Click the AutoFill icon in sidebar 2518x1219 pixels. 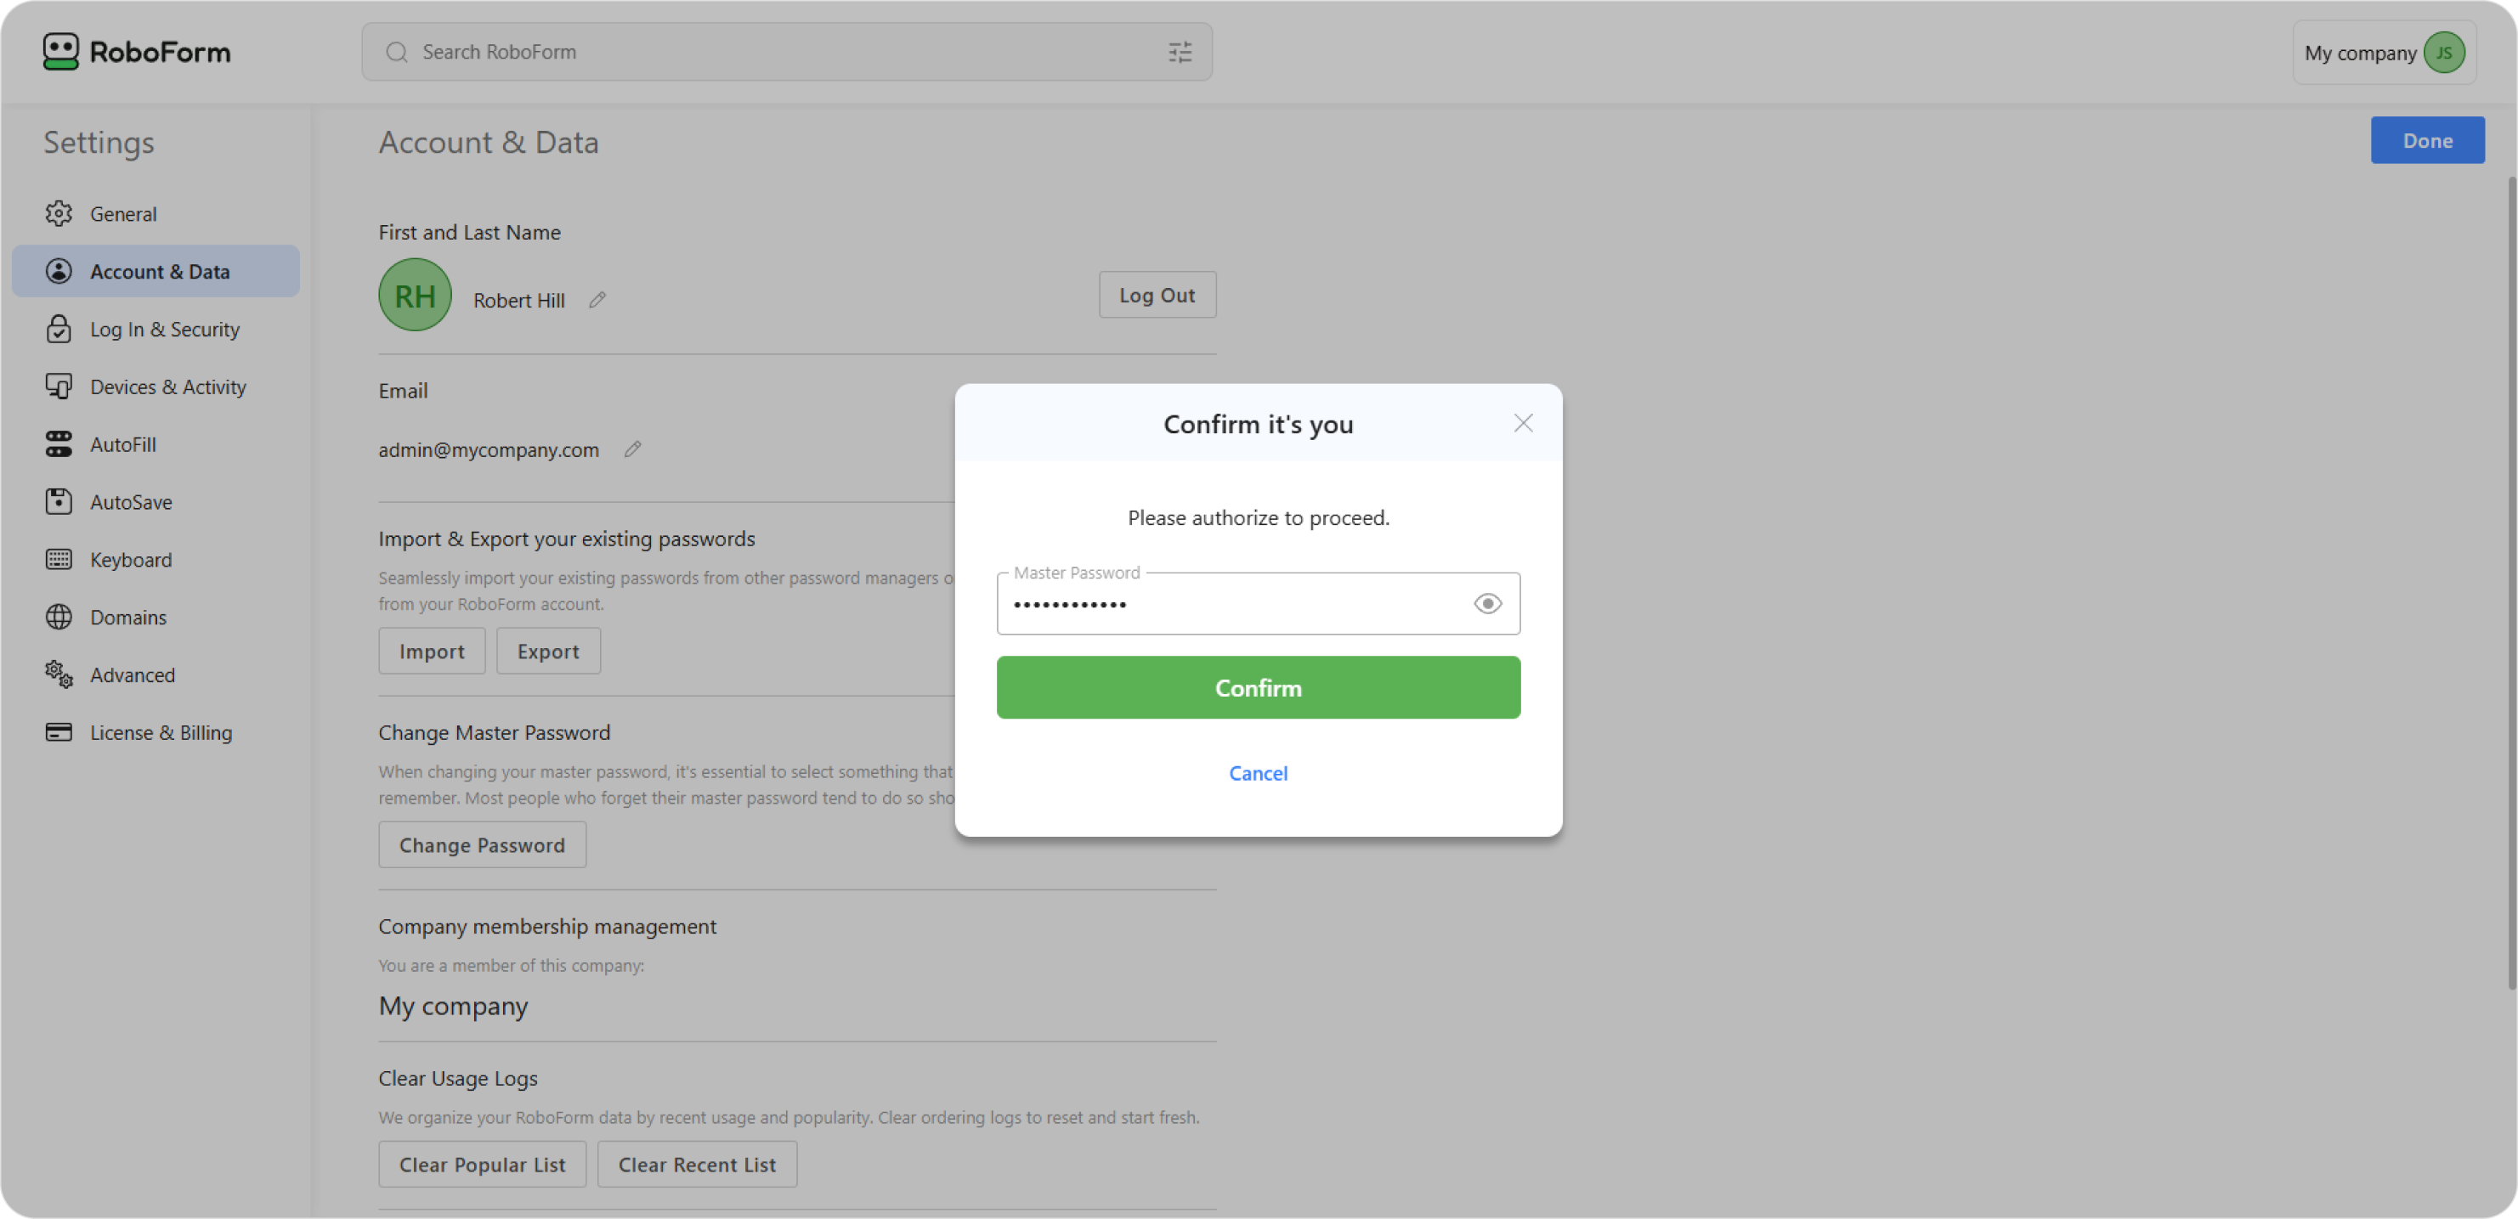click(x=59, y=443)
